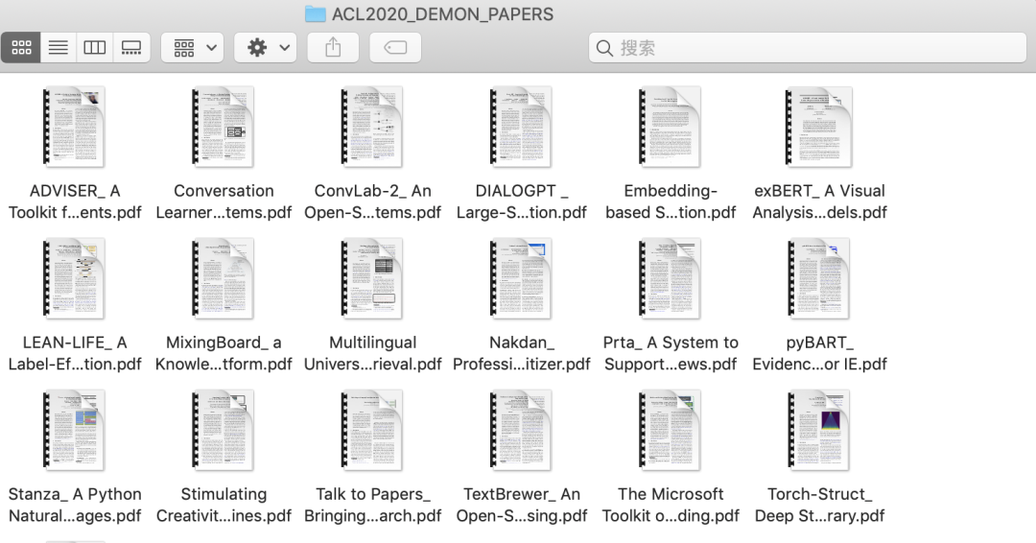
Task: Select Nakdan_ Professi PDF icon
Action: pyautogui.click(x=521, y=278)
